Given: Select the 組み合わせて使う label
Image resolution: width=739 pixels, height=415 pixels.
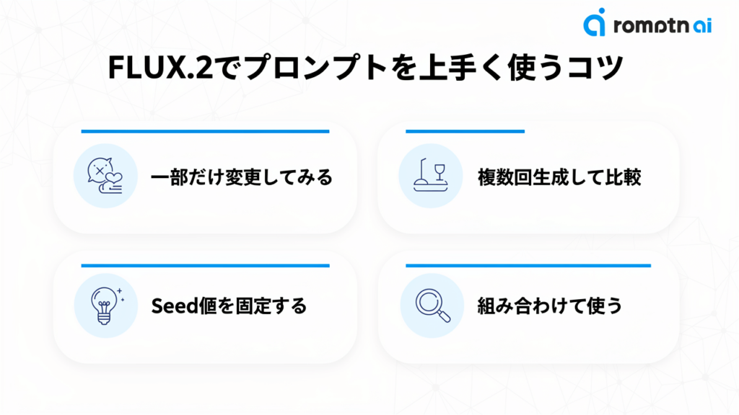Looking at the screenshot, I should click(x=549, y=306).
